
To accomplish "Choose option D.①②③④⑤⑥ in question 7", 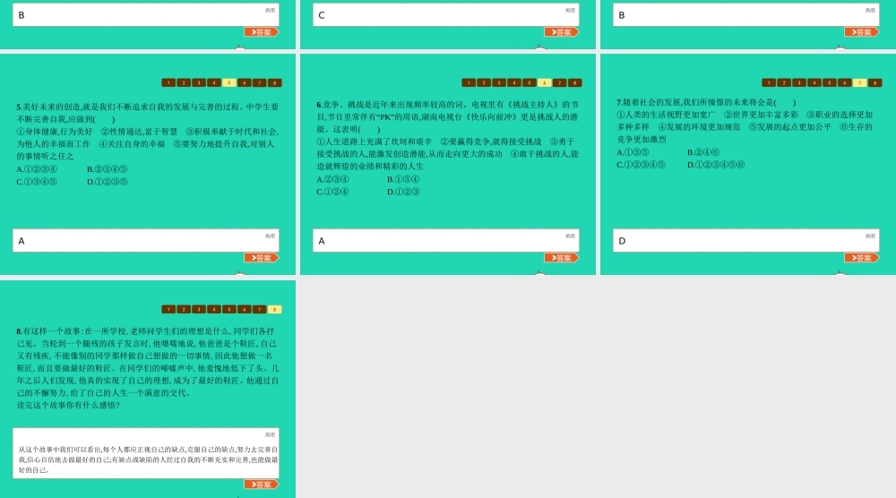I will pos(716,165).
